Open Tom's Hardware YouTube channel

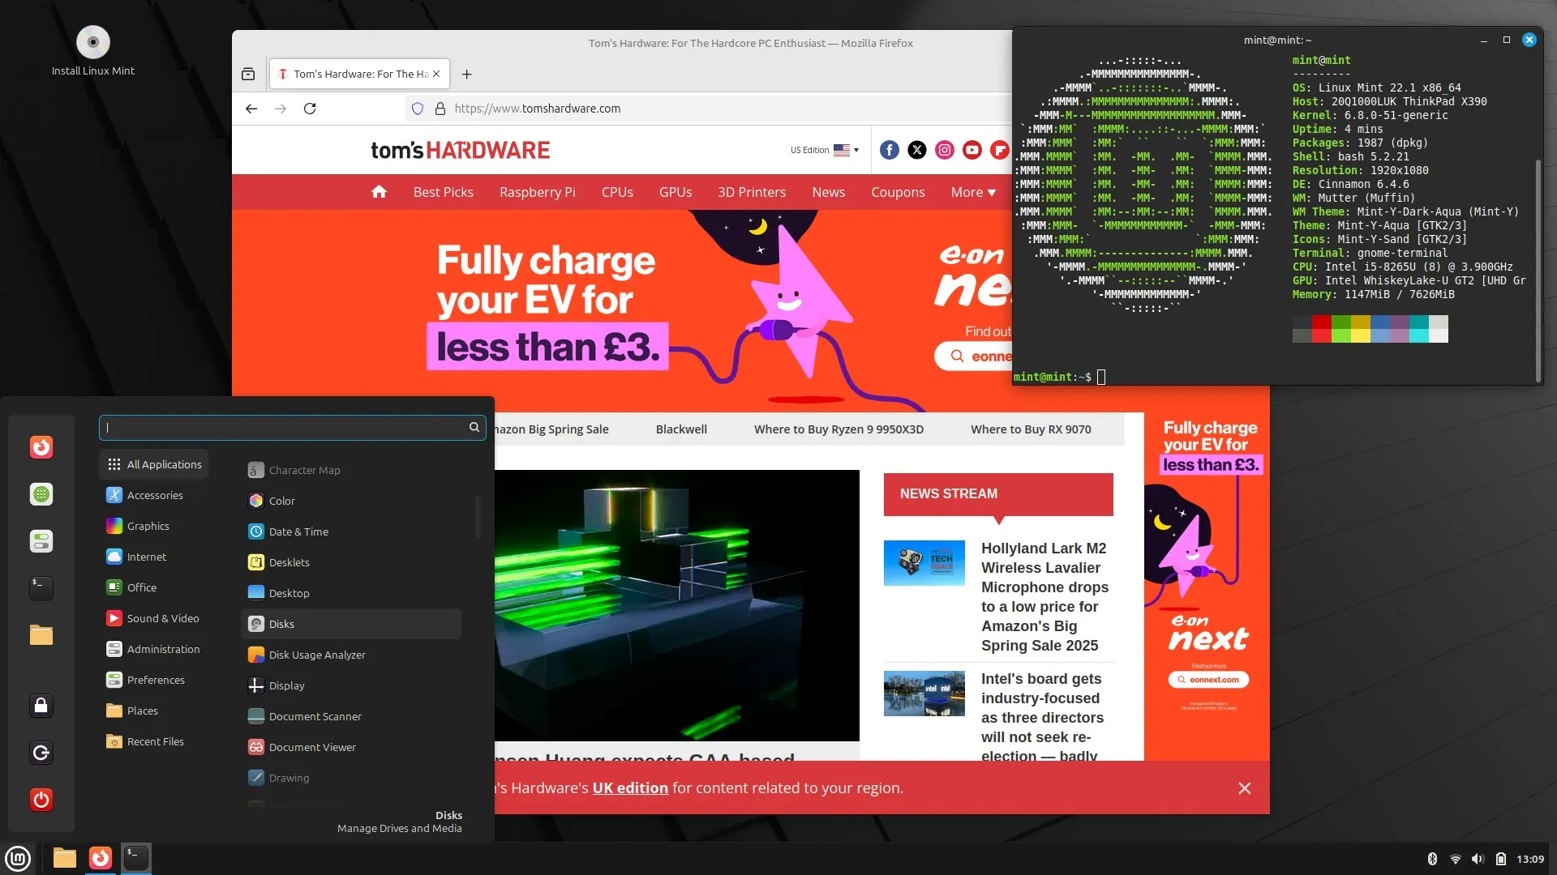click(972, 150)
